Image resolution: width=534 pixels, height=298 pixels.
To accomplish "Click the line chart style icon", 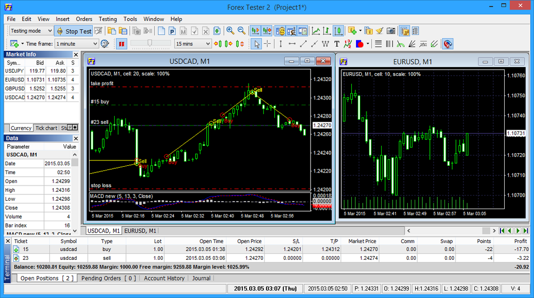I will click(316, 31).
